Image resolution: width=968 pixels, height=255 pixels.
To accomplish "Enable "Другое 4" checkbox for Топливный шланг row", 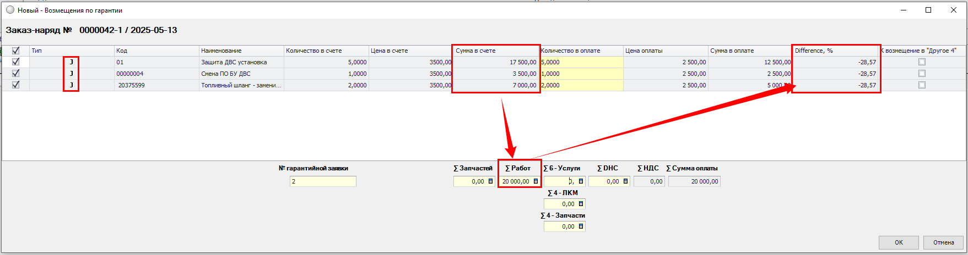I will (x=922, y=85).
